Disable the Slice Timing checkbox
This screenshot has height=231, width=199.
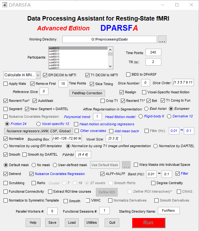(x=92, y=84)
